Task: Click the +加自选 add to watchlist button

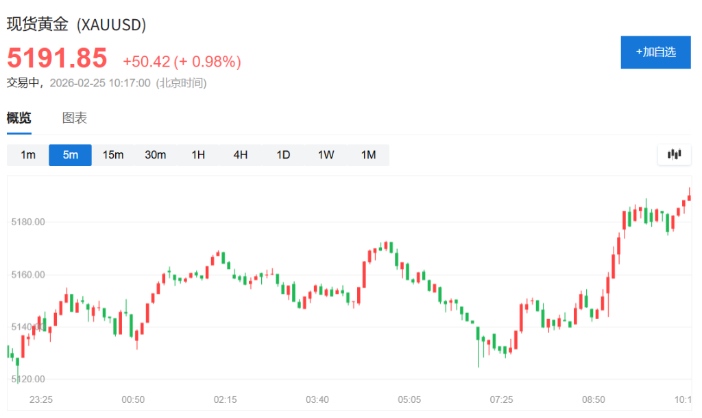Action: coord(655,52)
